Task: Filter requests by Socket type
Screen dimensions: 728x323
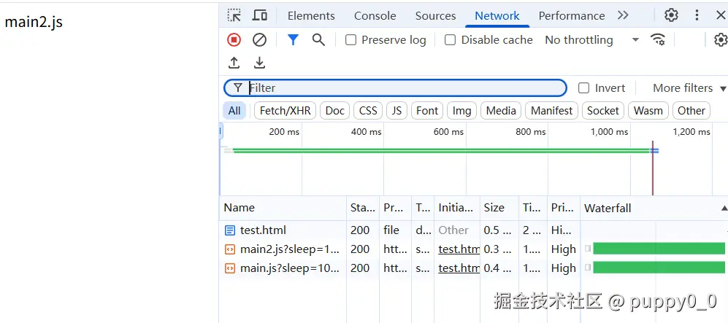Action: [x=602, y=111]
